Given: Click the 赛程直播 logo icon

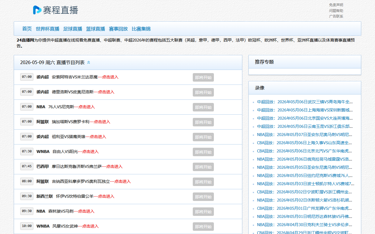Looking at the screenshot, I should coord(37,10).
